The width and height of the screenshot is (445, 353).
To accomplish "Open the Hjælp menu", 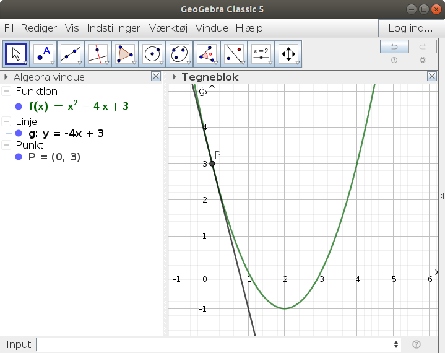I will 249,28.
